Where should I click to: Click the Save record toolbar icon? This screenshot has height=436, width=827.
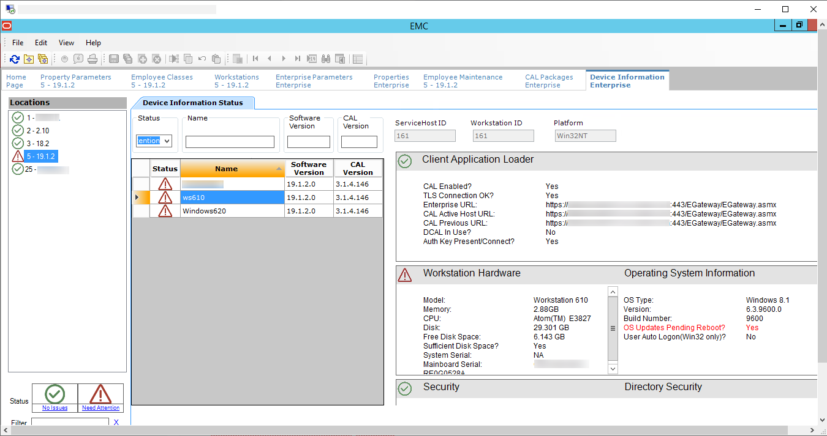point(113,59)
